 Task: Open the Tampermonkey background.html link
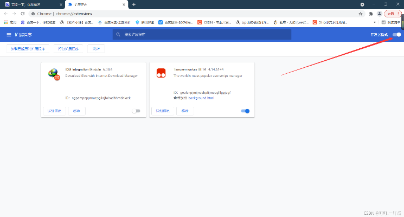201,98
